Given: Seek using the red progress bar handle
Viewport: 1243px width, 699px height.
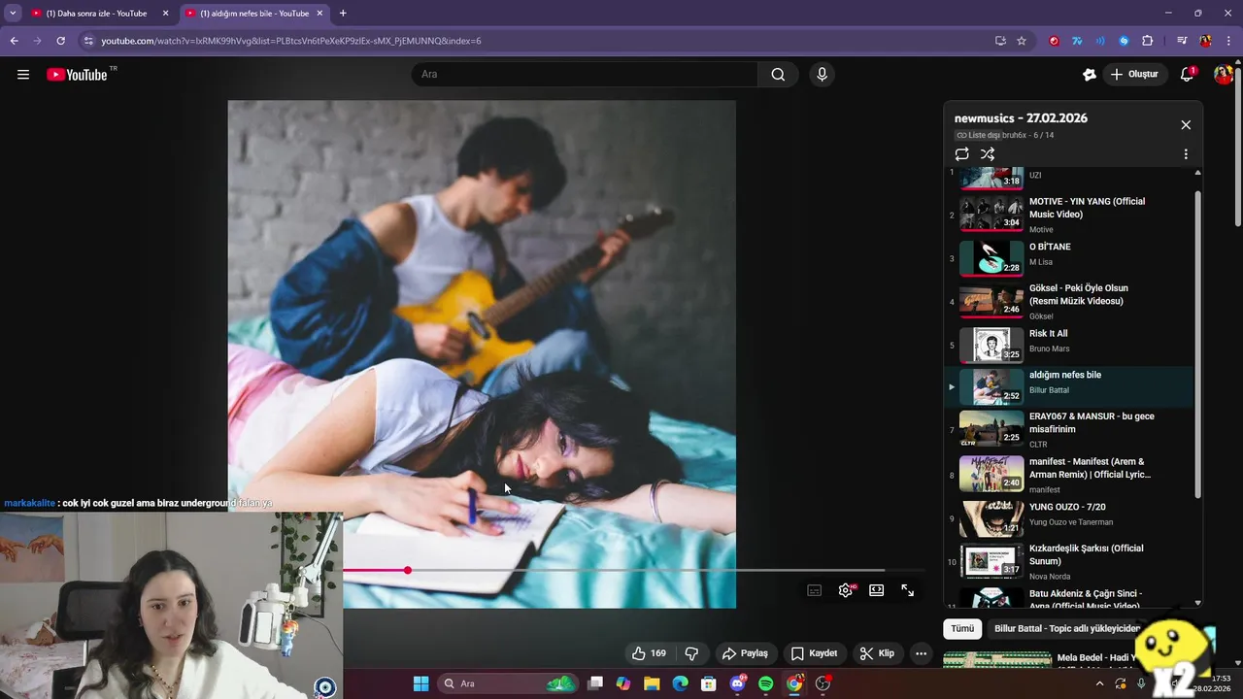Looking at the screenshot, I should pyautogui.click(x=408, y=570).
